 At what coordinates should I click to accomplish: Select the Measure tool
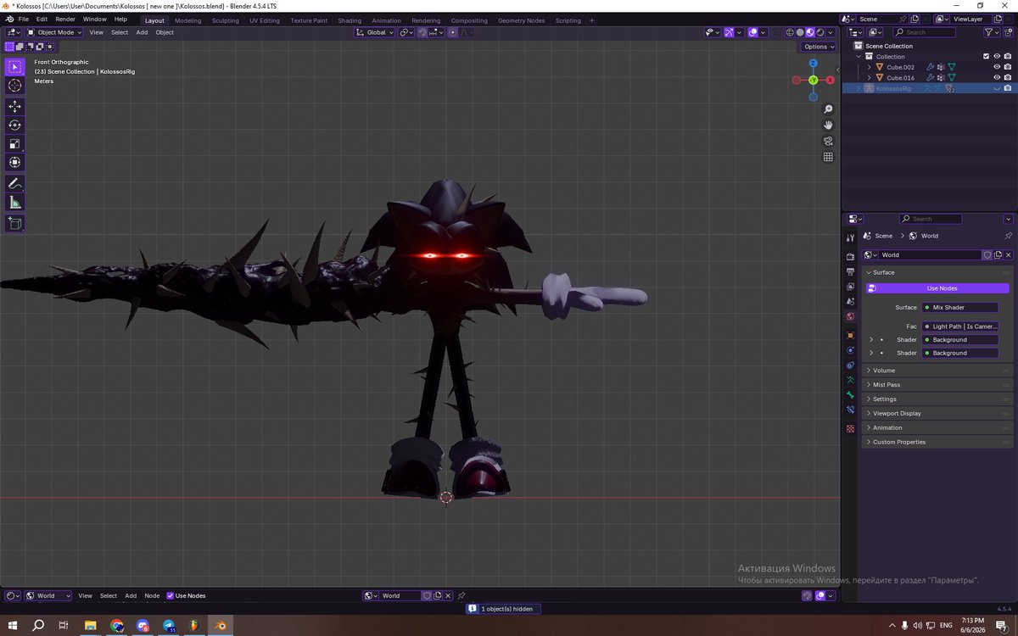(x=15, y=202)
